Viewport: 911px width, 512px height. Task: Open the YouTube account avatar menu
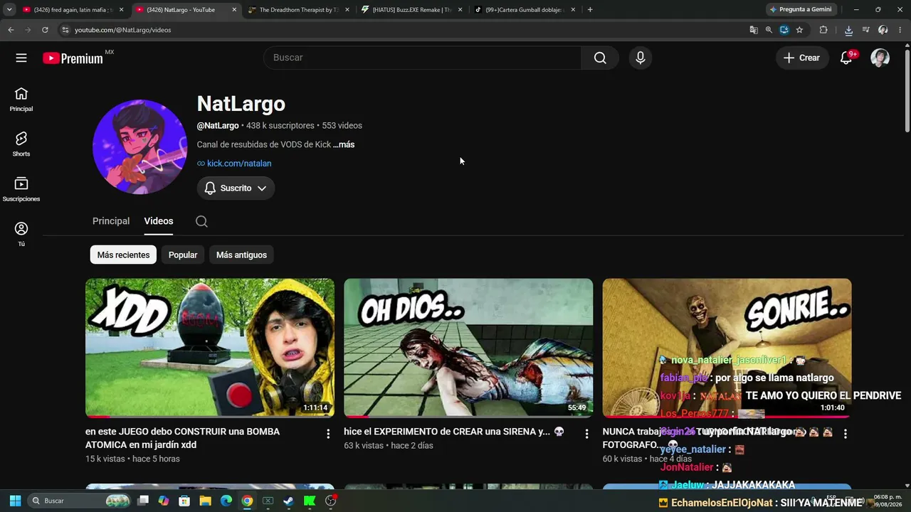(880, 58)
